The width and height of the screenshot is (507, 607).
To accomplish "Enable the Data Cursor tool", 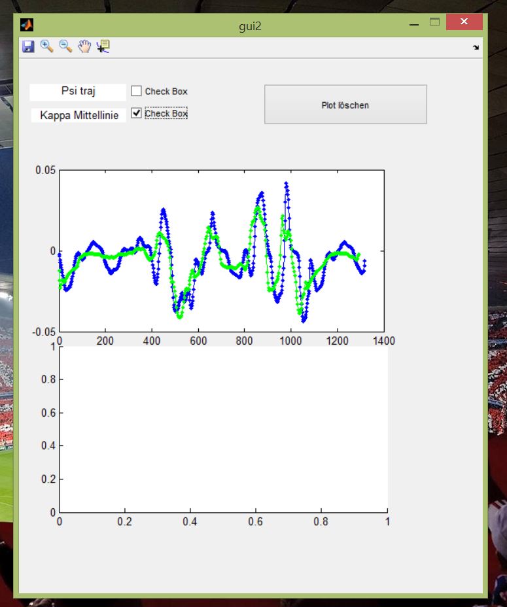I will coord(103,46).
